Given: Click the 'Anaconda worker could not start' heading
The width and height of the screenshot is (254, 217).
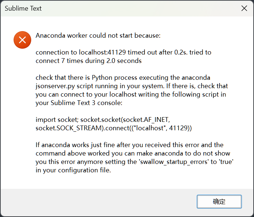Looking at the screenshot, I should (x=98, y=35).
